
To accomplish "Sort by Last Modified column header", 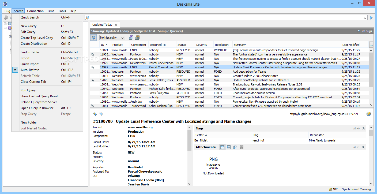I will point(355,45).
